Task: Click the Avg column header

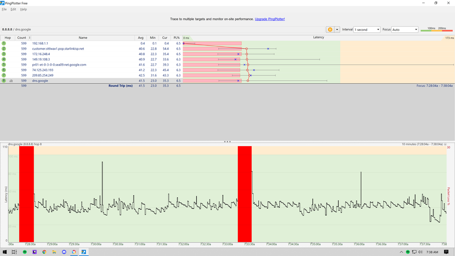Action: pyautogui.click(x=141, y=38)
